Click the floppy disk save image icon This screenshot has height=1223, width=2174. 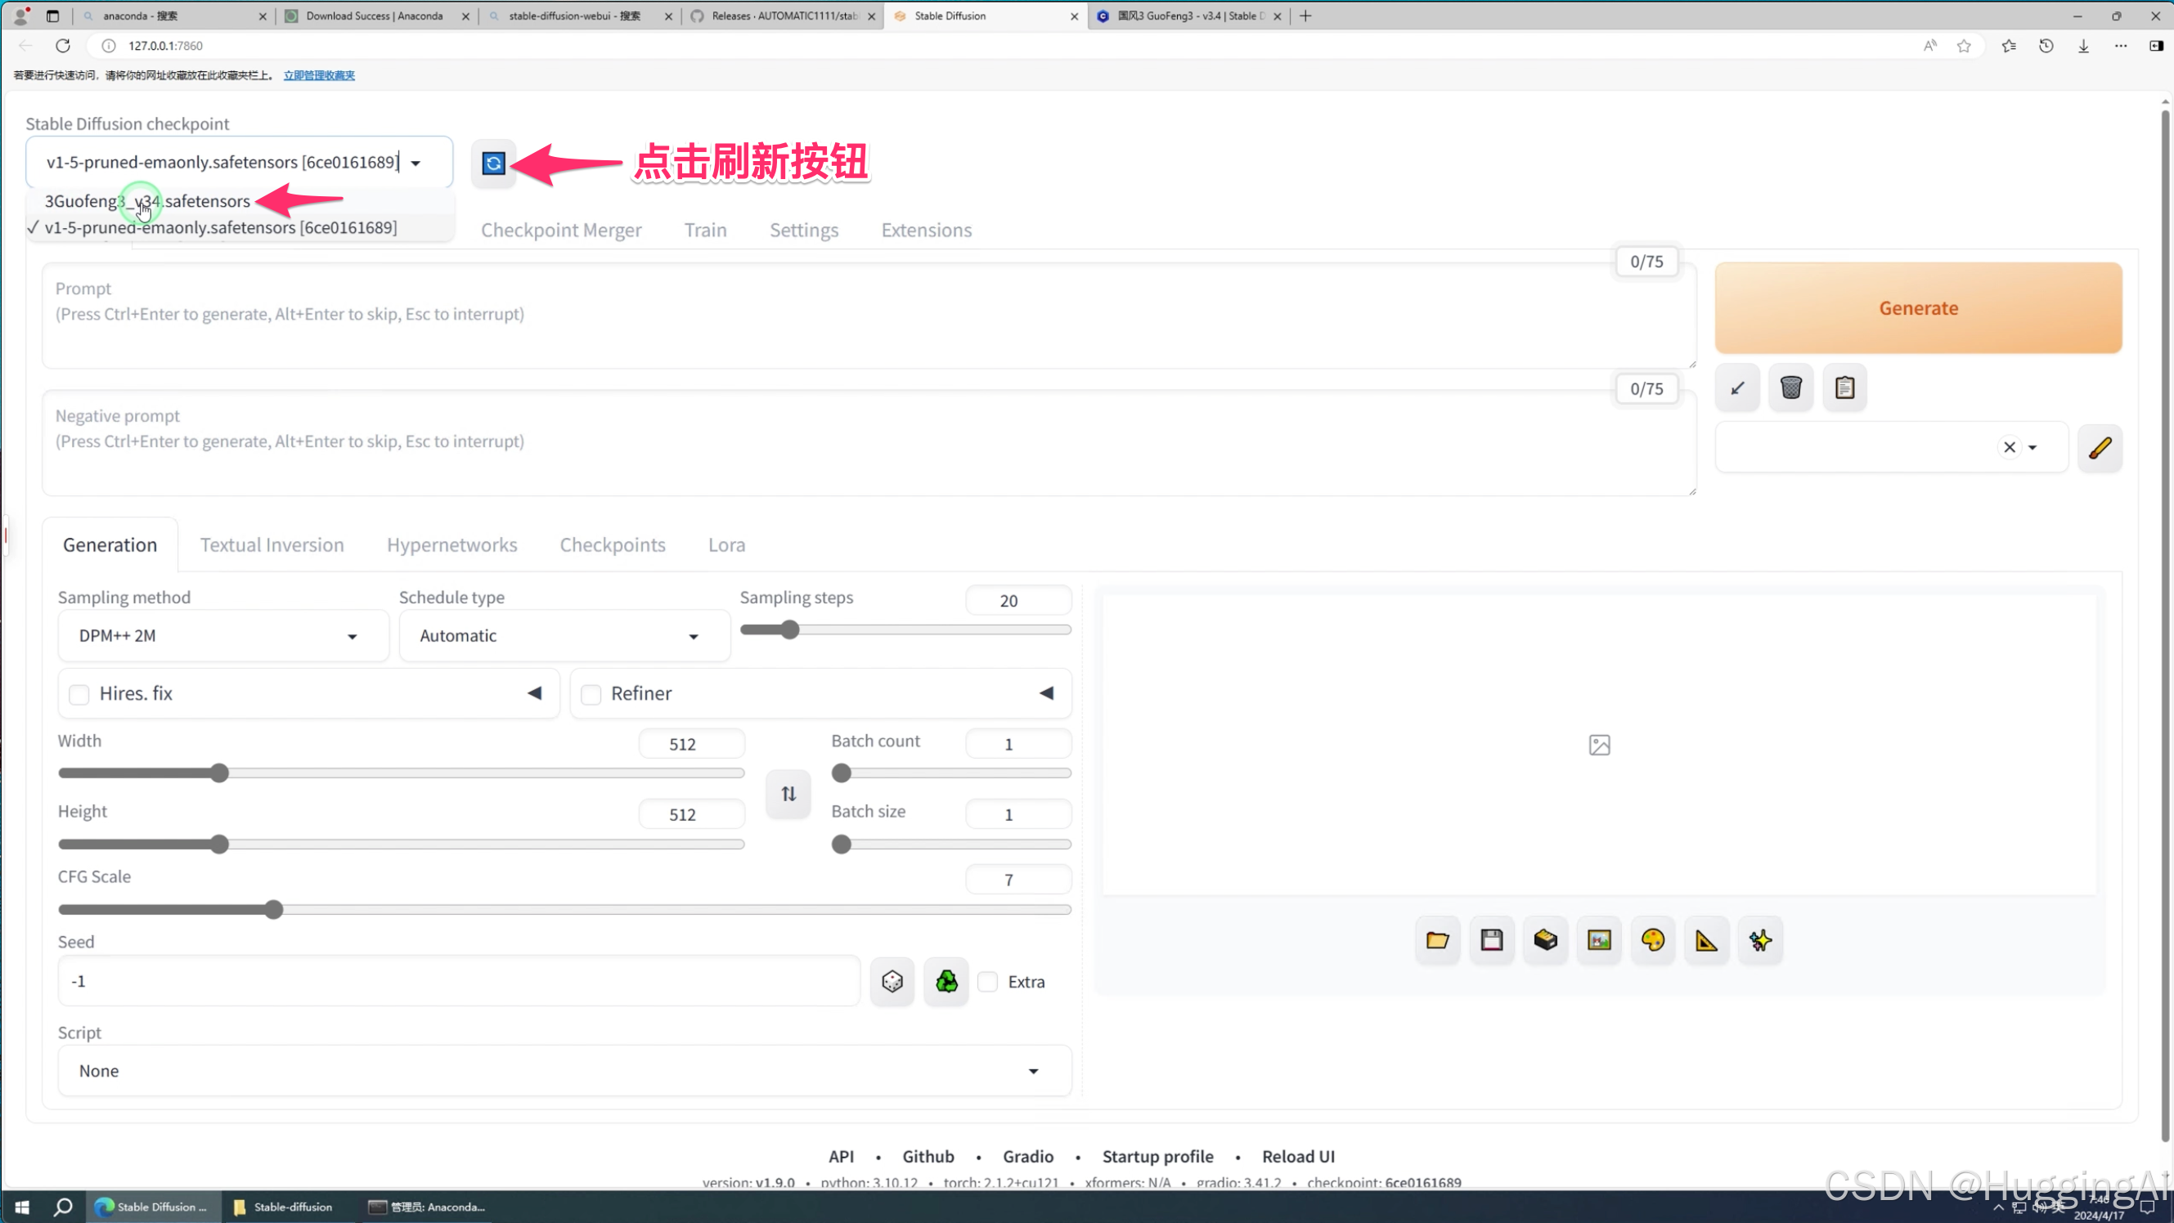pyautogui.click(x=1491, y=940)
